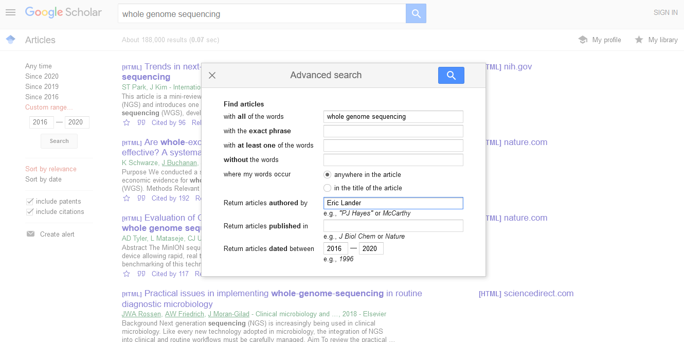
Task: Focus the without the words field
Action: 393,160
